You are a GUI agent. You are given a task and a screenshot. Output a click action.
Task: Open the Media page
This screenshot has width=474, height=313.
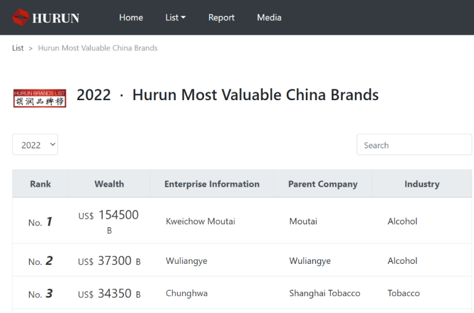(269, 17)
